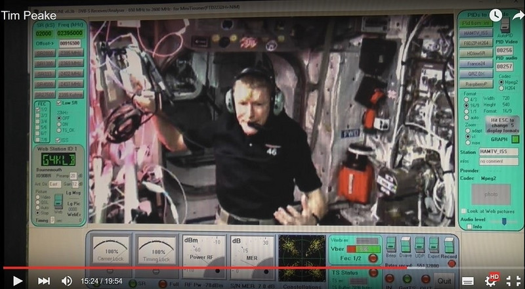Toggle the FEC 2/3 checkbox

[x=38, y=116]
